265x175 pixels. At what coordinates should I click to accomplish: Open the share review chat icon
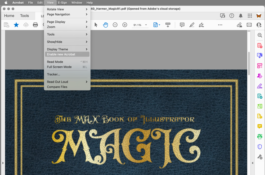pyautogui.click(x=223, y=16)
